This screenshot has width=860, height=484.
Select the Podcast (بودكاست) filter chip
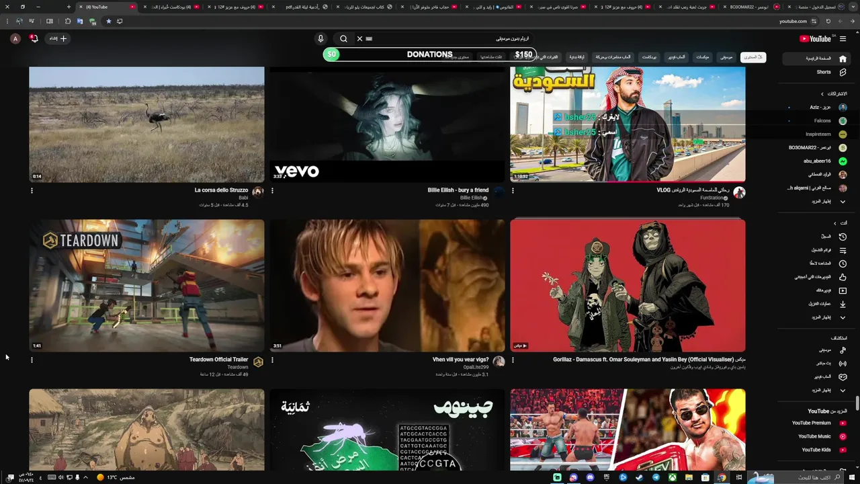[649, 57]
